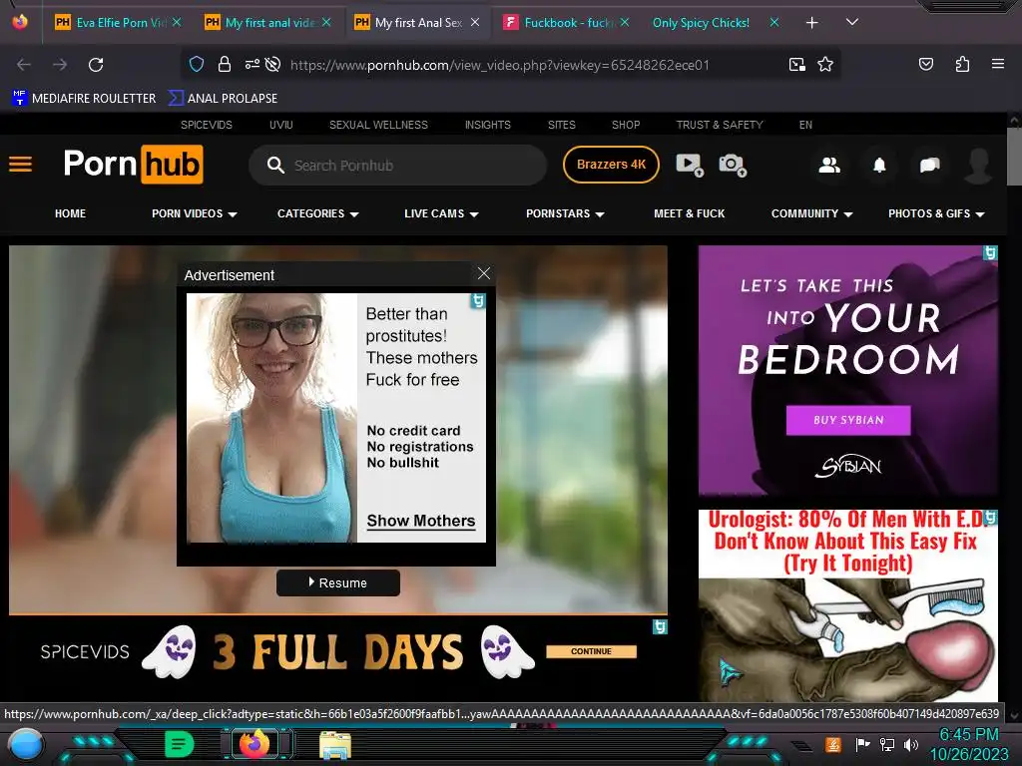Open the notifications bell
1022x766 pixels.
click(x=879, y=165)
